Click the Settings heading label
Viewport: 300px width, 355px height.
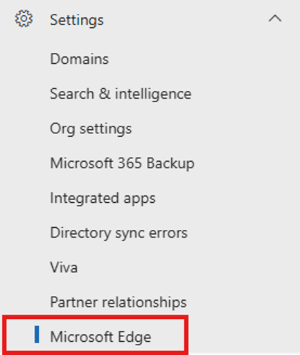click(x=77, y=20)
